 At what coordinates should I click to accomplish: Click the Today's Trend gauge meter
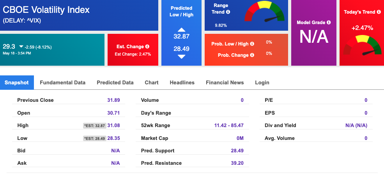[362, 45]
